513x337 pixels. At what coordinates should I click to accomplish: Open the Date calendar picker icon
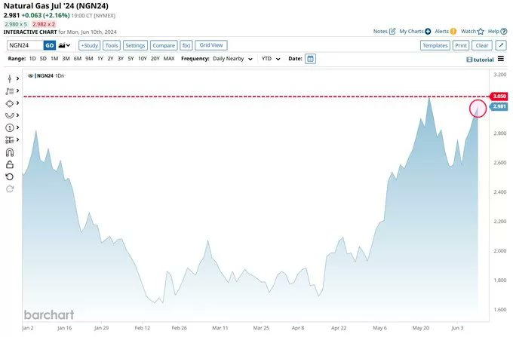[x=310, y=59]
